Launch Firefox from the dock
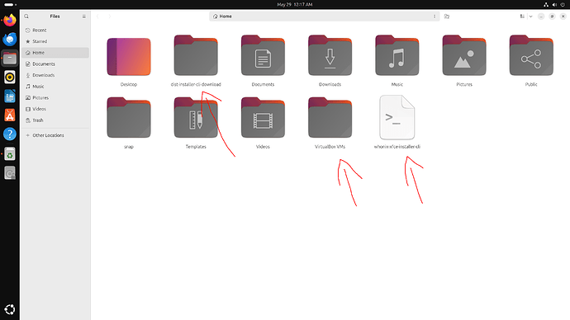This screenshot has width=570, height=320. (x=10, y=20)
